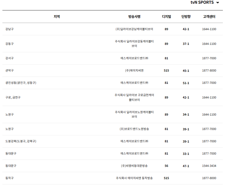Viewport: 225px width, 185px height.
Task: Select channel number 515 for 관악구
Action: [x=166, y=71]
